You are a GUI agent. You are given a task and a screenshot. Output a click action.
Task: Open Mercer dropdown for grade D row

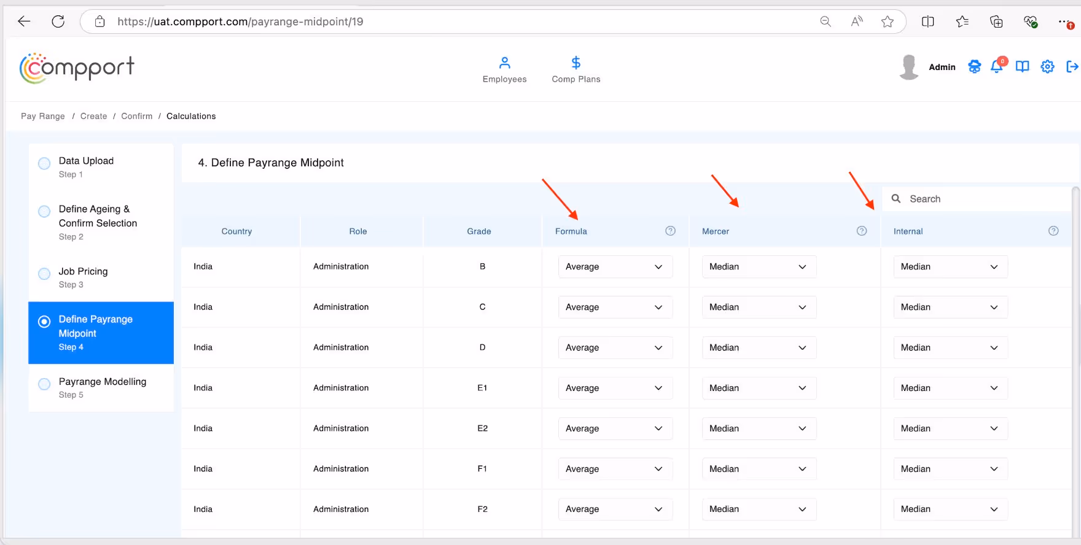[759, 348]
